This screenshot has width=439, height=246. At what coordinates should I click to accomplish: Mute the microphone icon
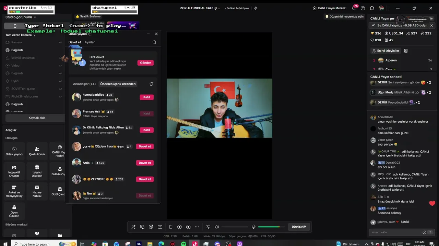(x=253, y=227)
